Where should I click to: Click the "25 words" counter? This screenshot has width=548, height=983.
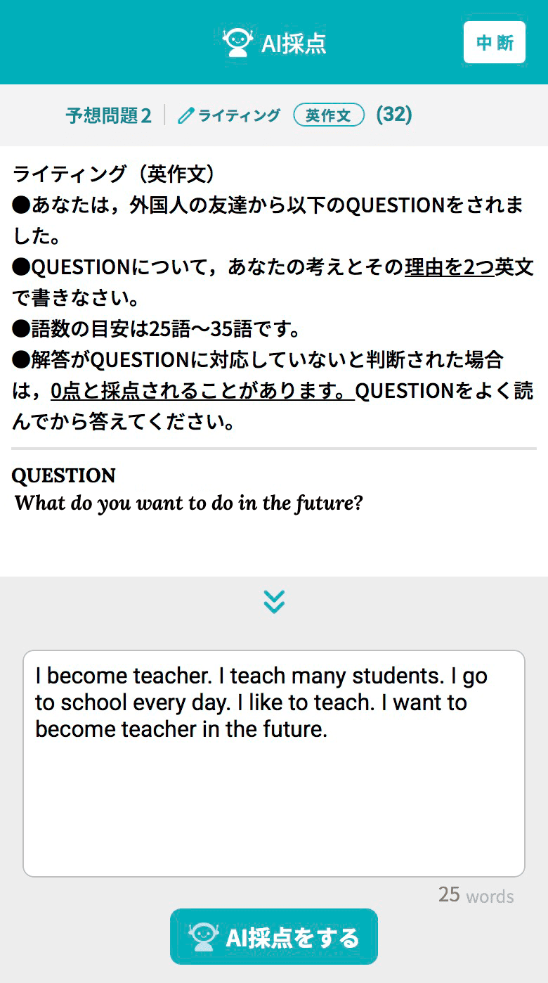[x=476, y=895]
